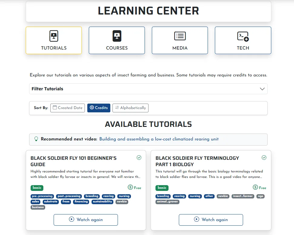This screenshot has height=235, width=294.
Task: Toggle Alphabetically sorting
Action: [x=130, y=108]
